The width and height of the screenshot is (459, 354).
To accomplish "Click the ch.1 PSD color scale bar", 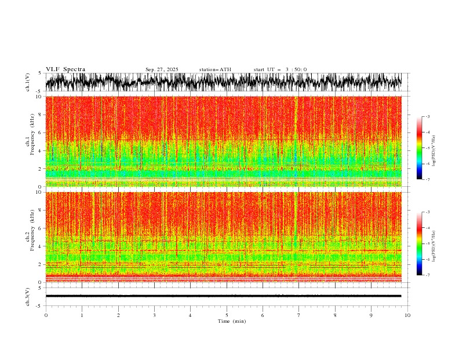I will pyautogui.click(x=419, y=148).
